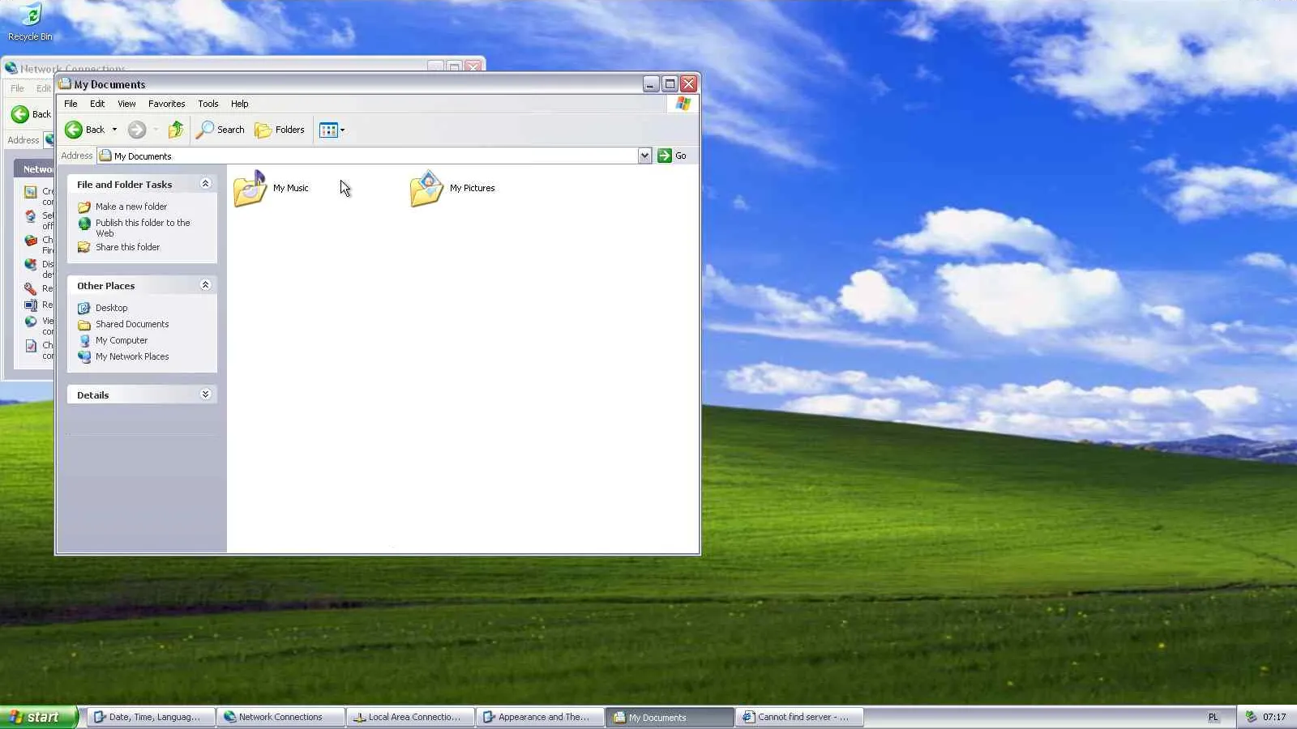
Task: Click the Make a new folder icon
Action: click(x=84, y=207)
